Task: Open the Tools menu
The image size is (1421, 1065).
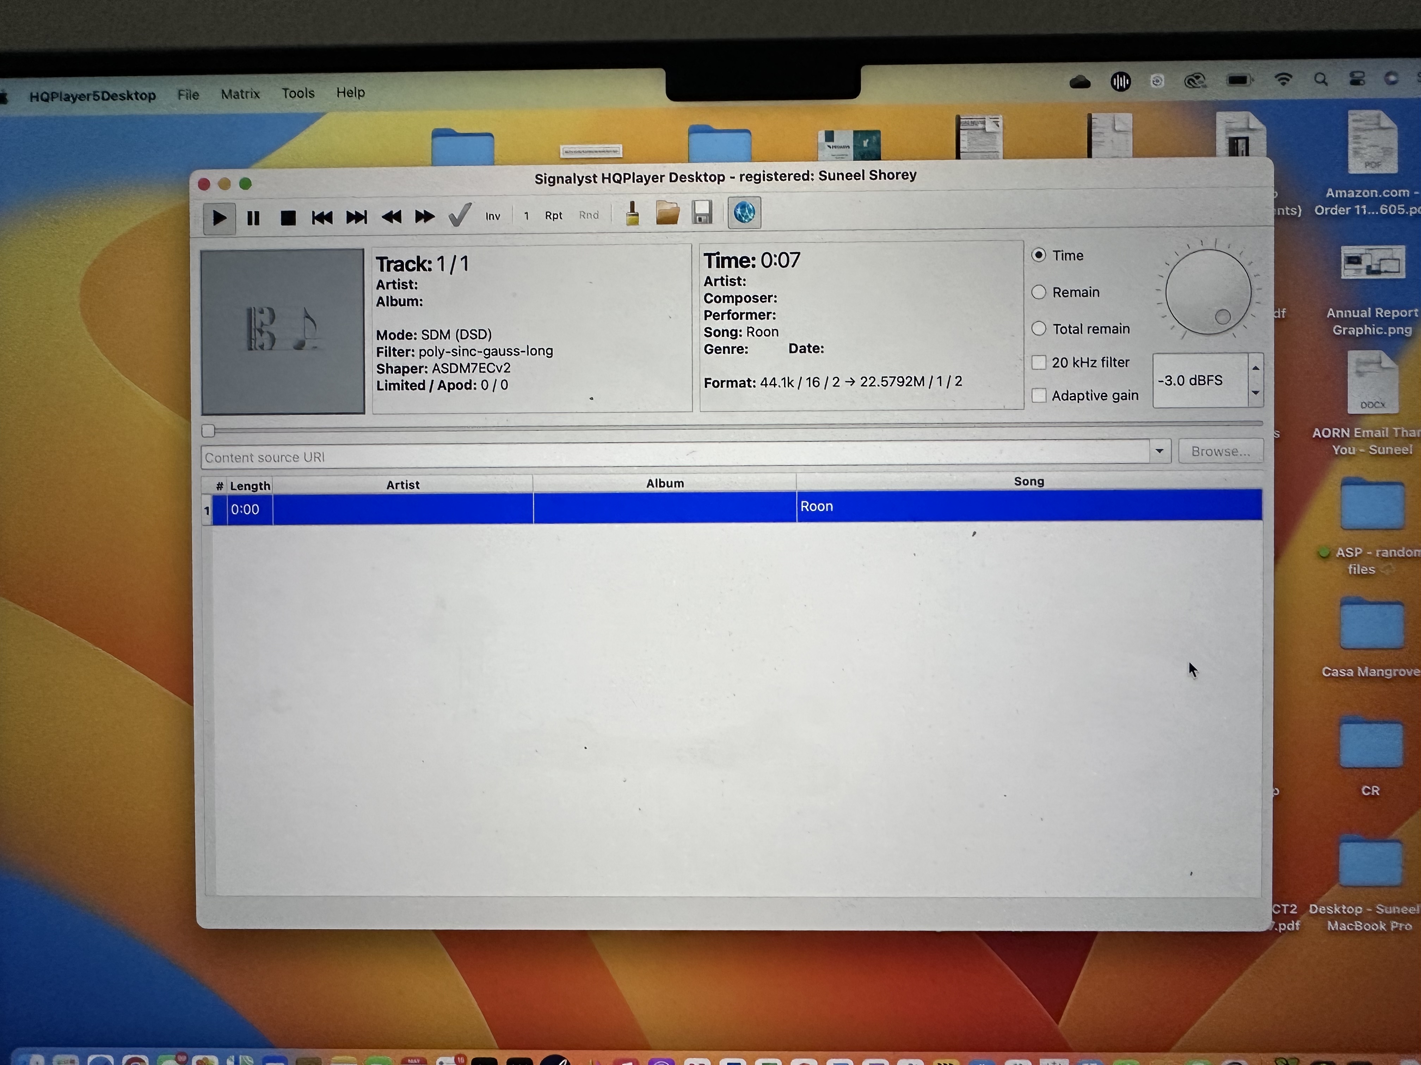Action: point(298,93)
